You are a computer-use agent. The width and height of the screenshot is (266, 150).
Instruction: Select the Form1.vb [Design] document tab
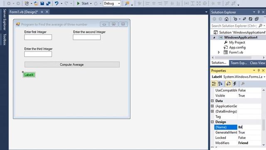(x=24, y=12)
